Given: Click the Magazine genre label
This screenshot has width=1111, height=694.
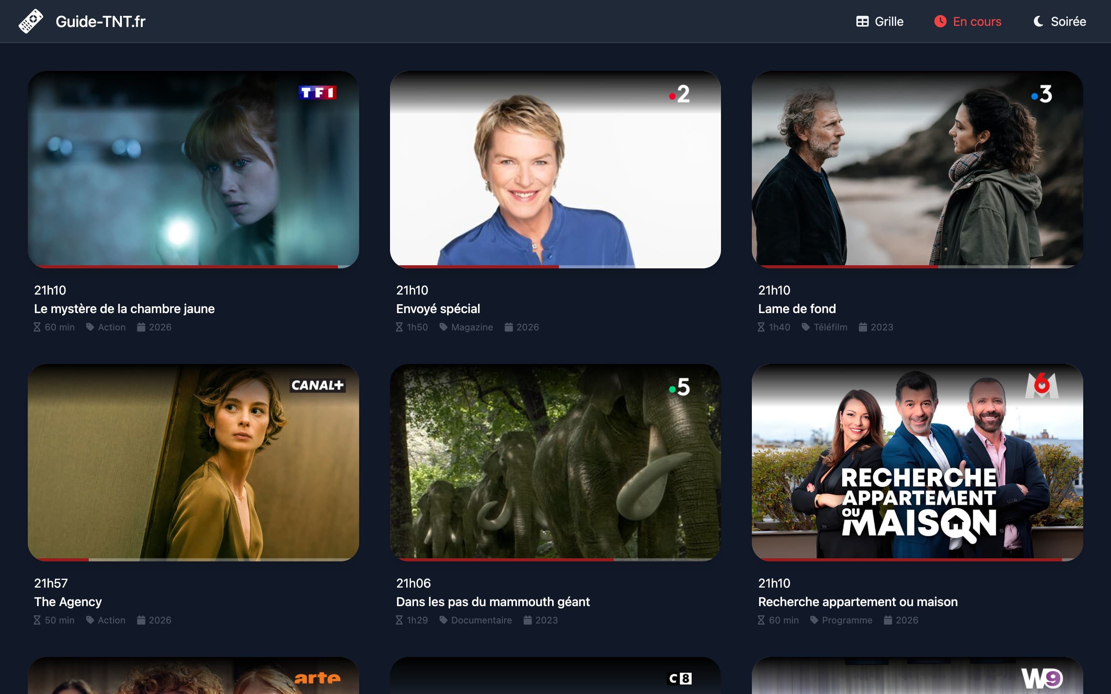Looking at the screenshot, I should [472, 327].
